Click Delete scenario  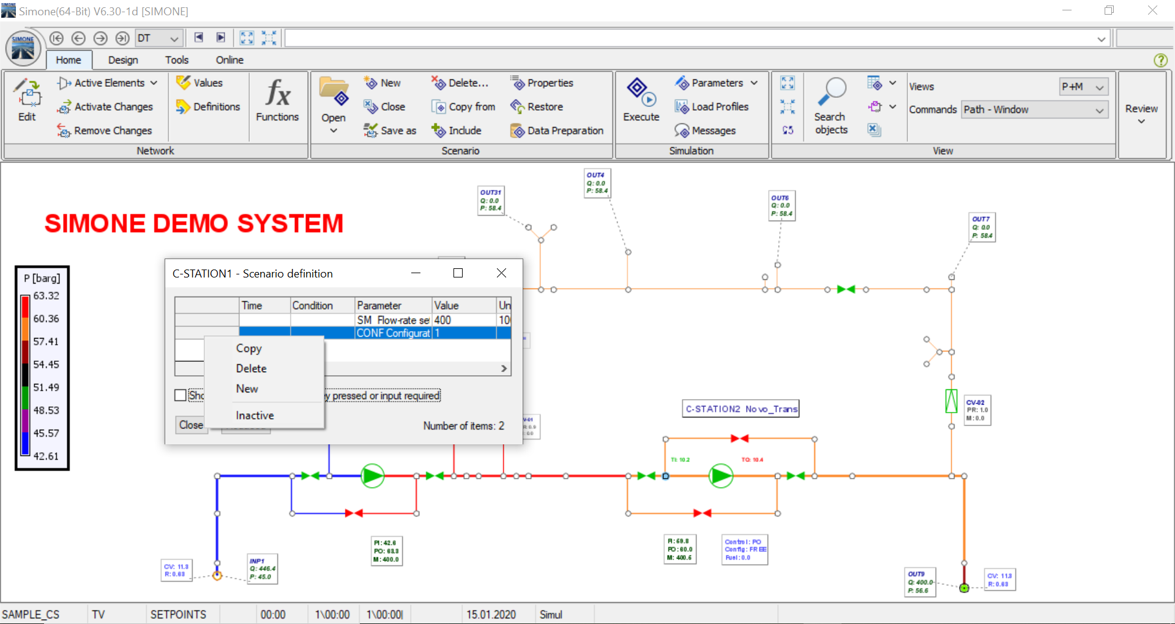(x=460, y=83)
